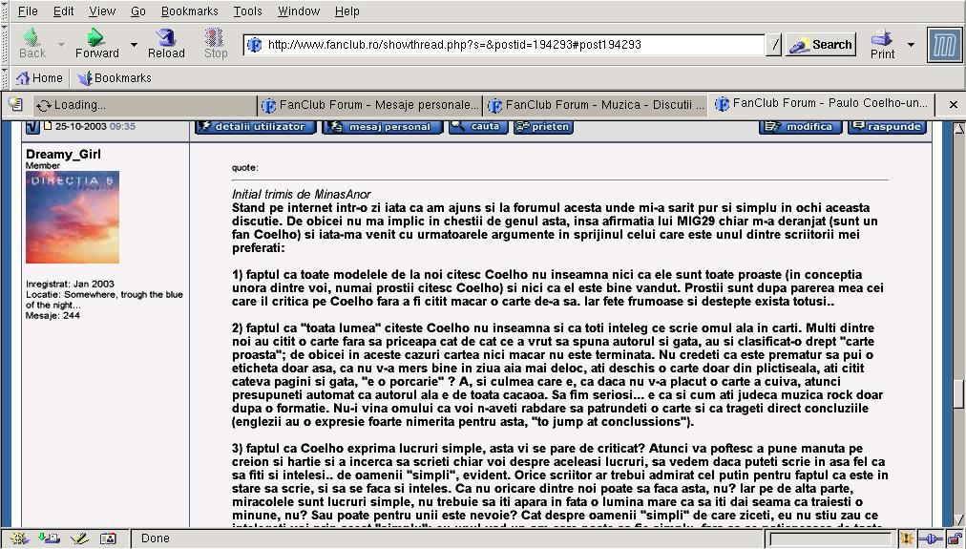
Task: Go to the Home page from personal toolbar
Action: [39, 77]
